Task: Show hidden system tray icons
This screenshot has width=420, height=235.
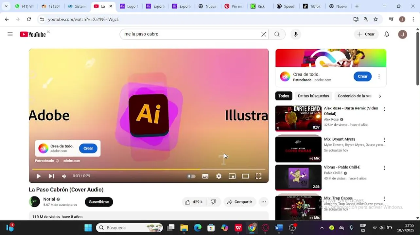Action: pyautogui.click(x=322, y=227)
